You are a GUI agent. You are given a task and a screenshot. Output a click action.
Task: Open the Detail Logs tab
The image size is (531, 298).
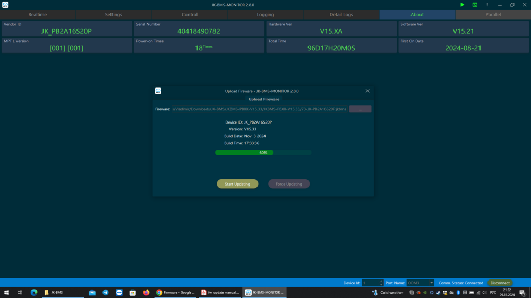pos(341,14)
